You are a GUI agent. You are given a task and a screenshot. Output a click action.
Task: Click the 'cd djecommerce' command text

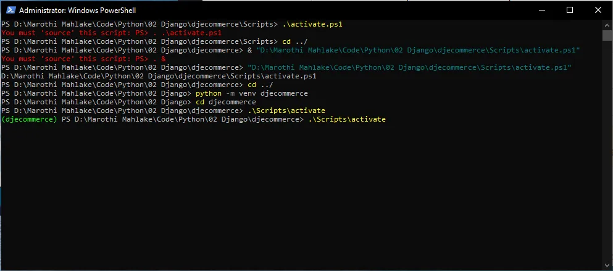pyautogui.click(x=226, y=102)
